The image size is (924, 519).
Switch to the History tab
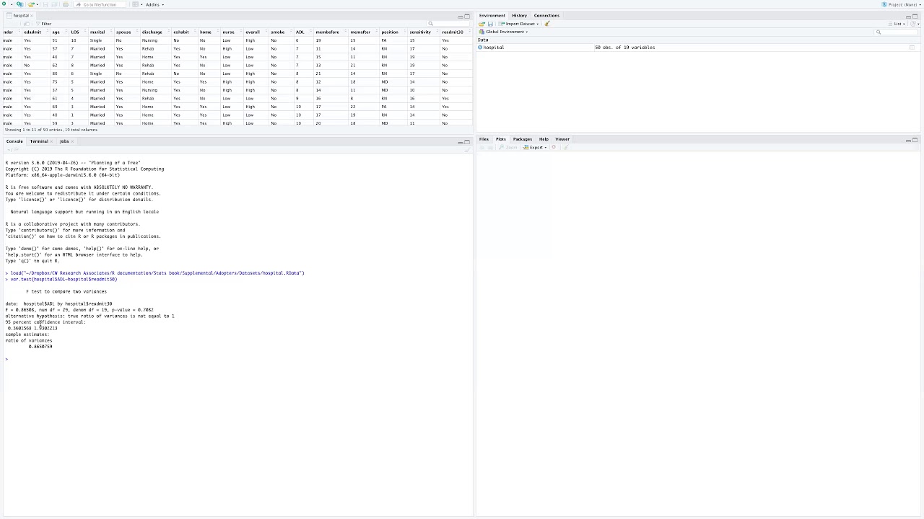point(520,15)
